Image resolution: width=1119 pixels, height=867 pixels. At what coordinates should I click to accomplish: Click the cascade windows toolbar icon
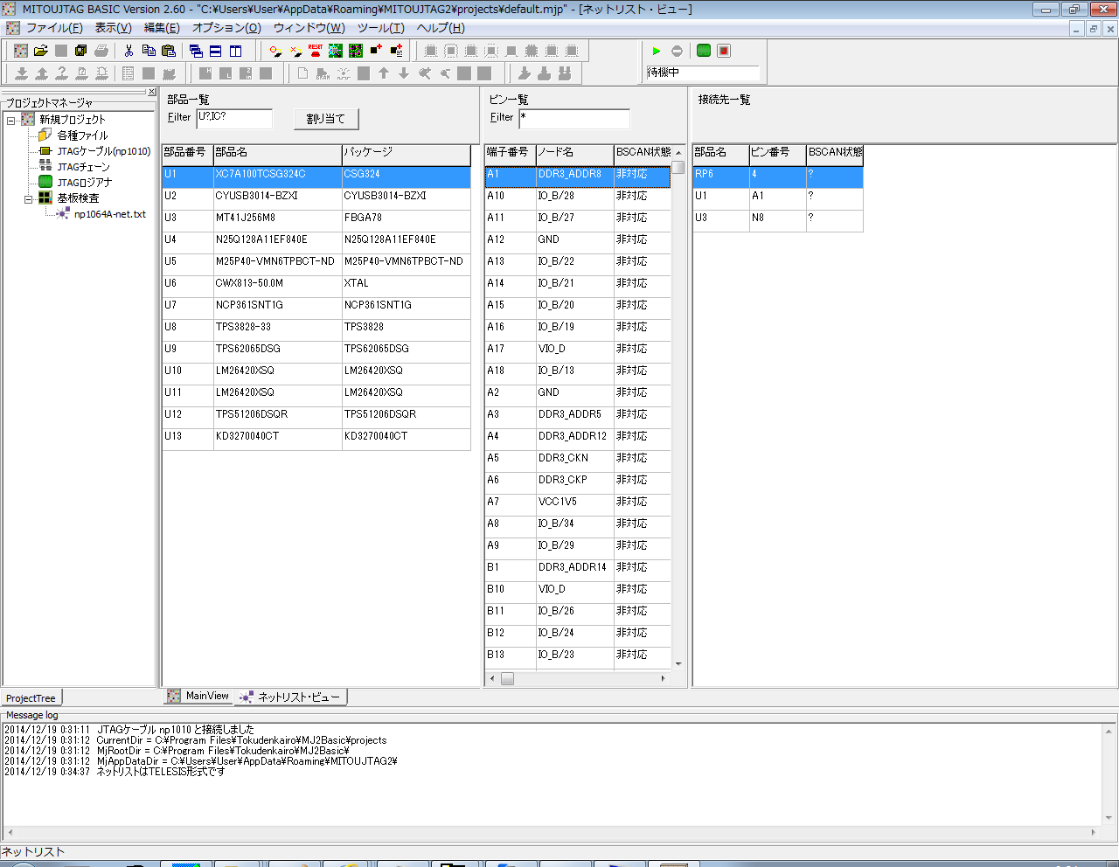196,51
